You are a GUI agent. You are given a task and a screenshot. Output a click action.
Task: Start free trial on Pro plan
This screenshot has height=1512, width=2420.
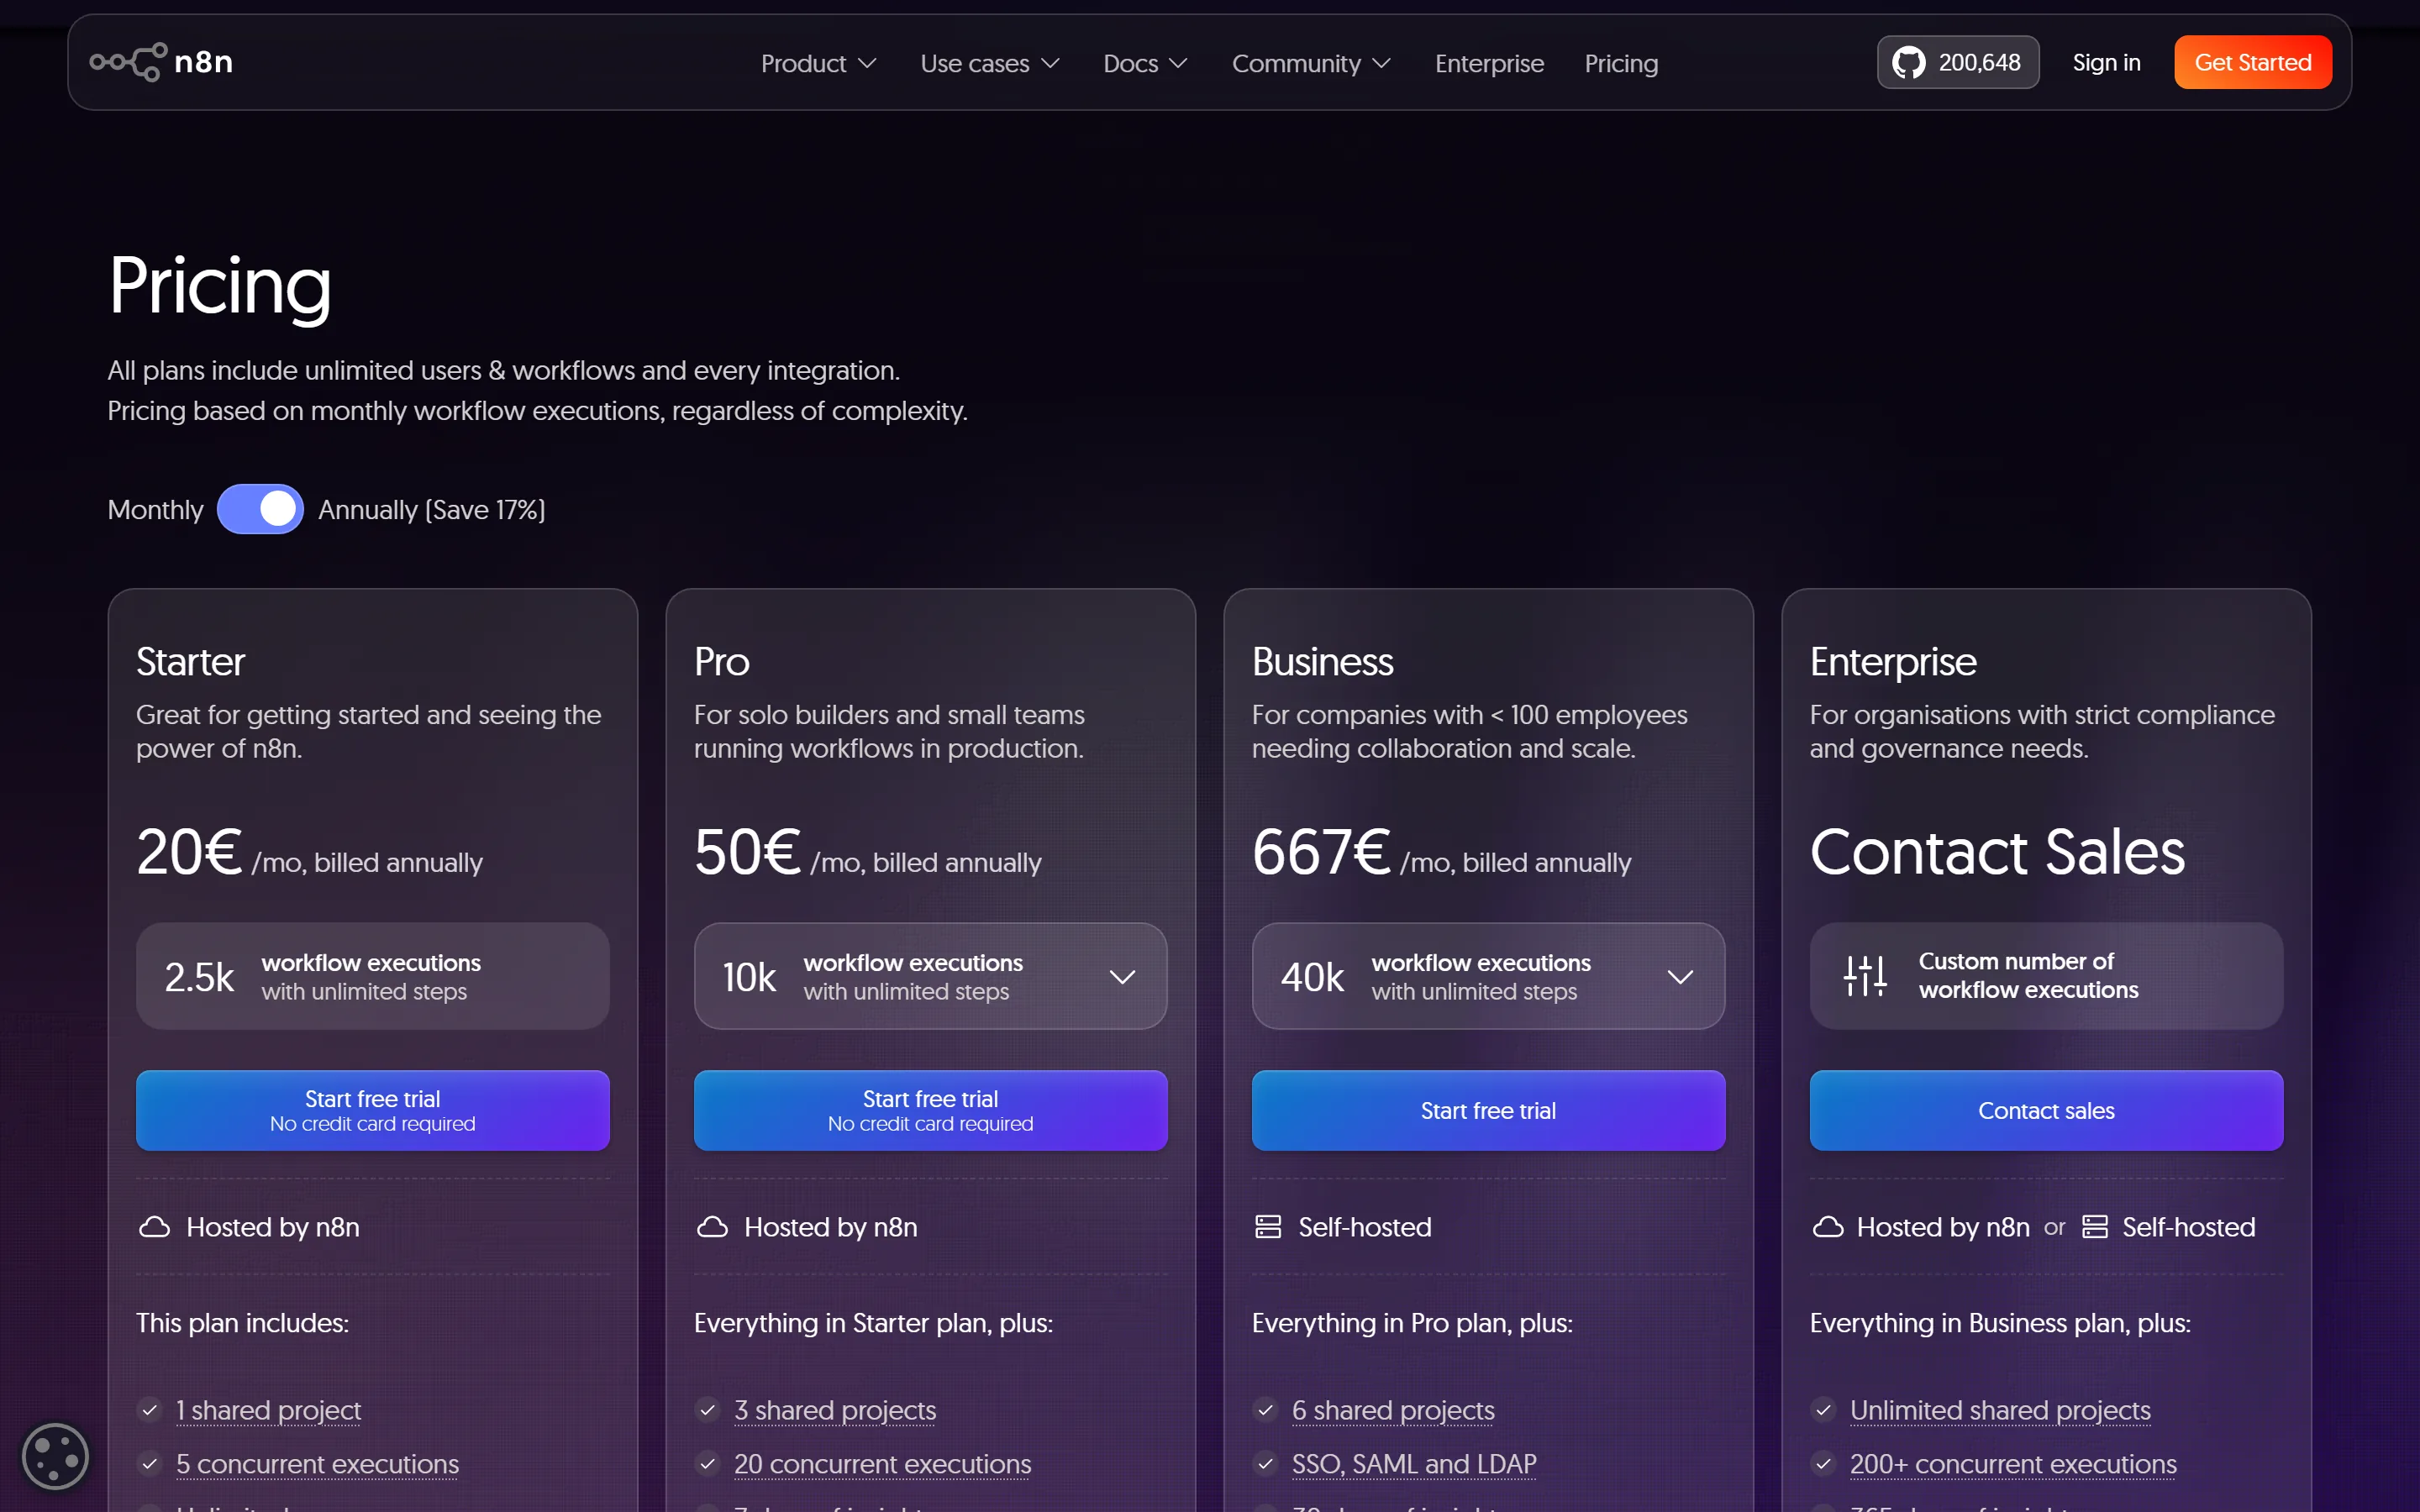click(x=930, y=1110)
